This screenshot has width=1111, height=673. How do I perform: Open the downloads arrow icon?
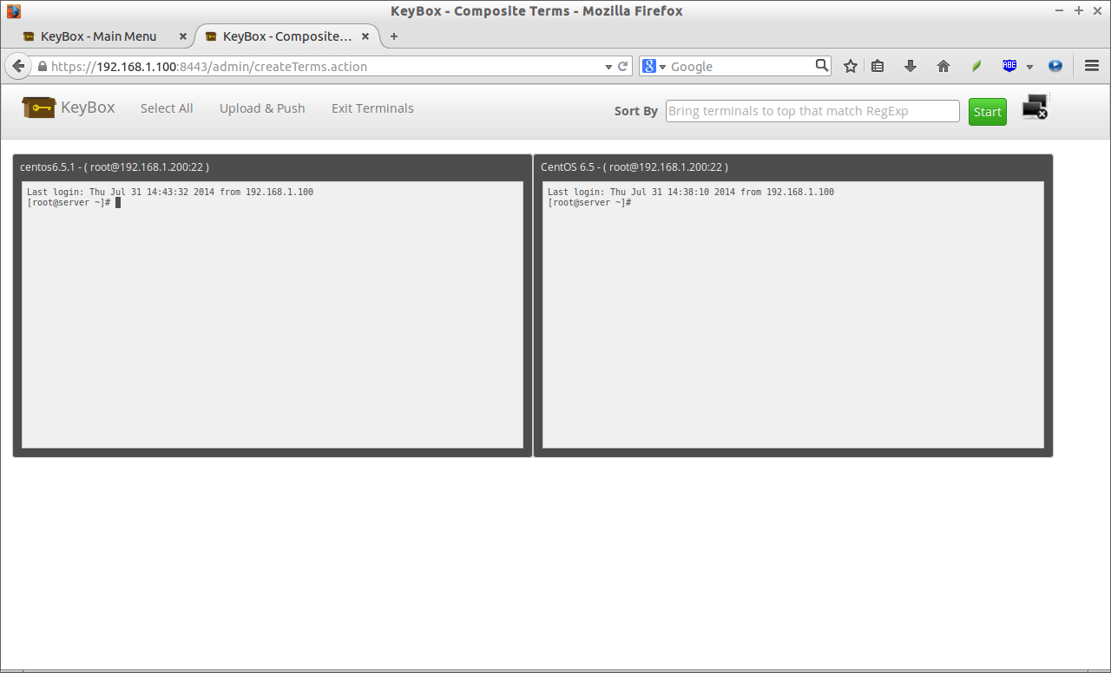coord(910,66)
